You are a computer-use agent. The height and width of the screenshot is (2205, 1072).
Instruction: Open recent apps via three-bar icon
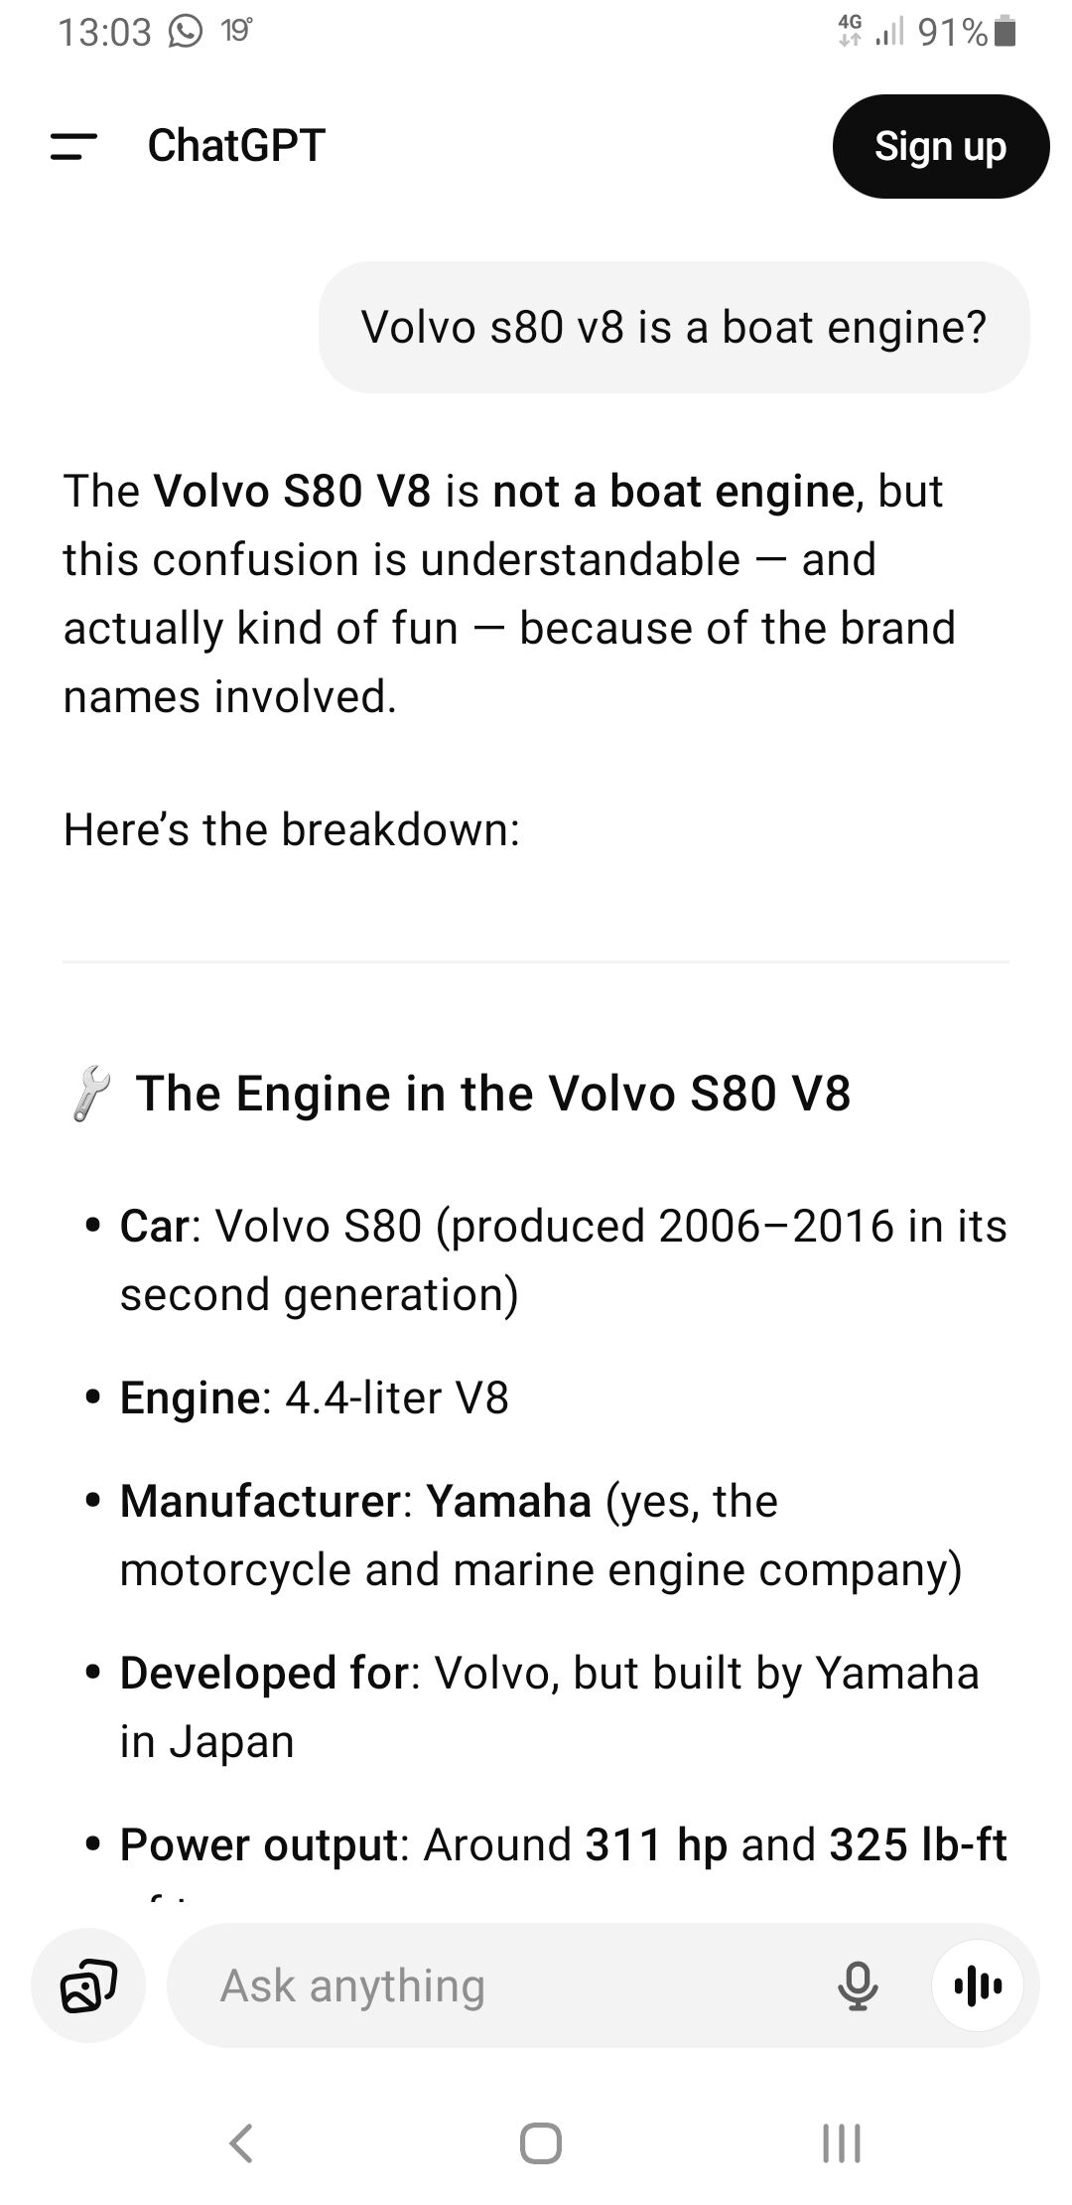pos(842,2142)
